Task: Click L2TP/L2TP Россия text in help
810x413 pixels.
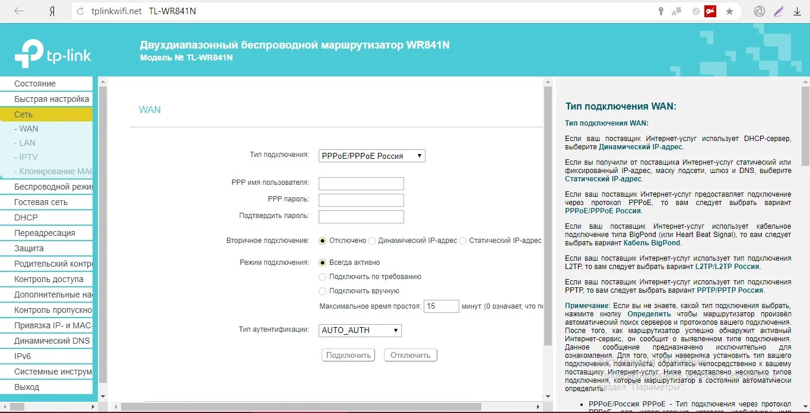Action: coord(728,267)
